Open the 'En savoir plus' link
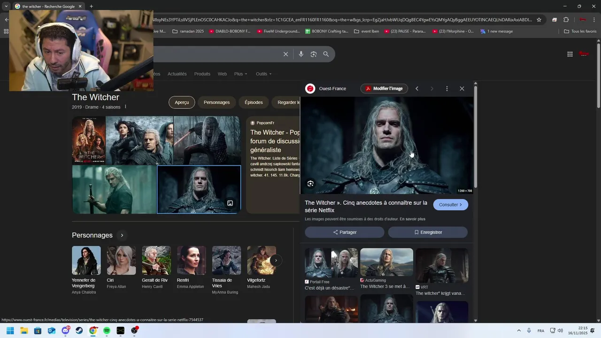Image resolution: width=601 pixels, height=338 pixels. pos(412,219)
